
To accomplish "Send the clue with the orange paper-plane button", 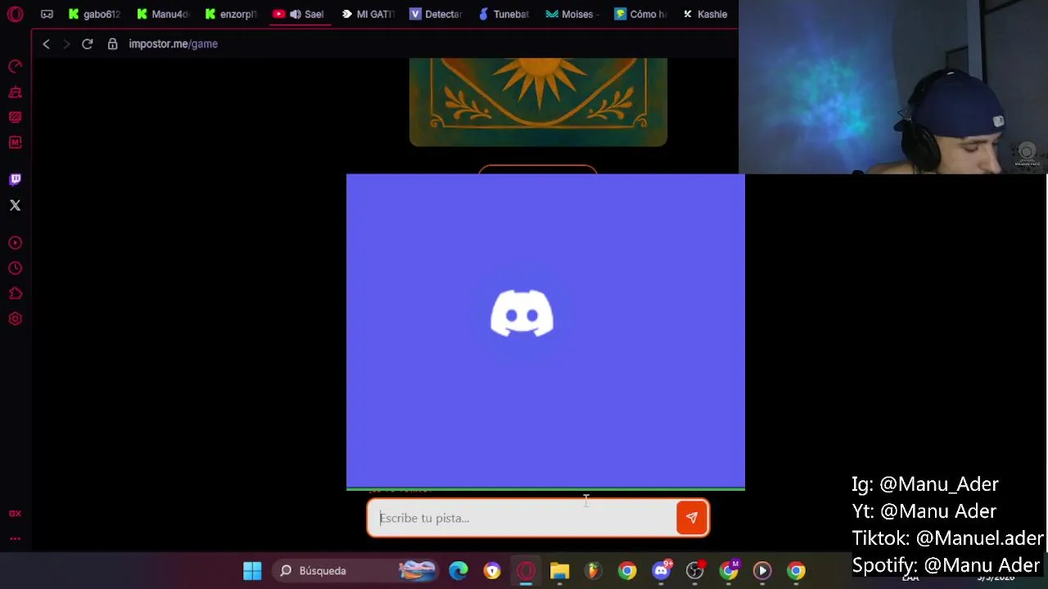I will [x=692, y=518].
